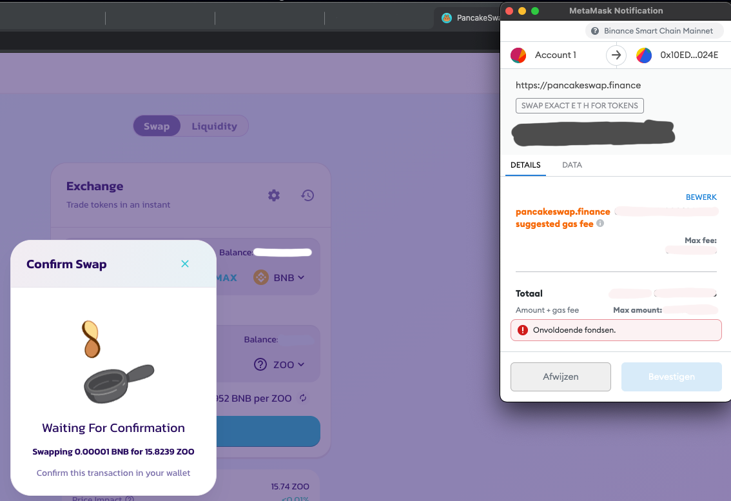Click the SWAP EXACT ETH FOR TOKENS label
Image resolution: width=731 pixels, height=501 pixels.
[580, 106]
